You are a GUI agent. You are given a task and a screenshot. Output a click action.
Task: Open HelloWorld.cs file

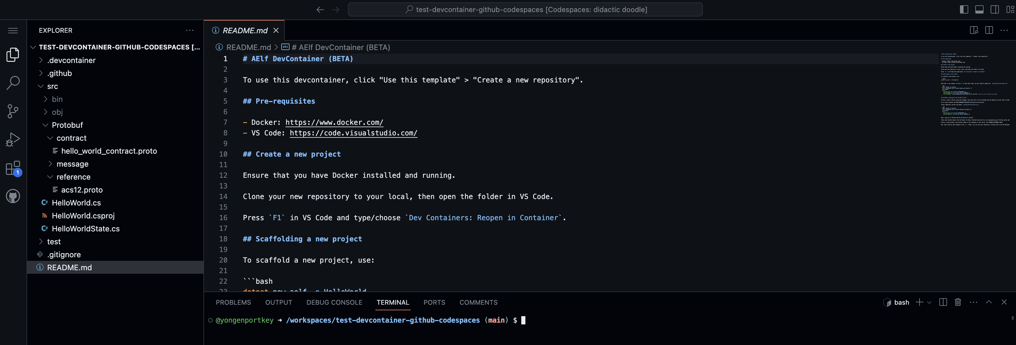(x=115, y=203)
